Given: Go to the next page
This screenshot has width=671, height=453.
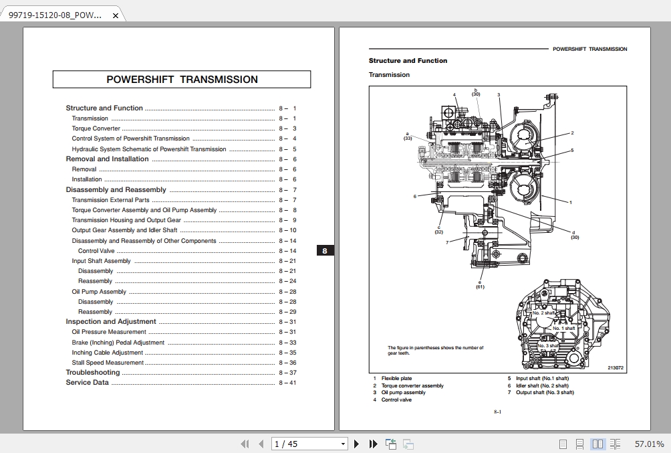Looking at the screenshot, I should tap(356, 444).
